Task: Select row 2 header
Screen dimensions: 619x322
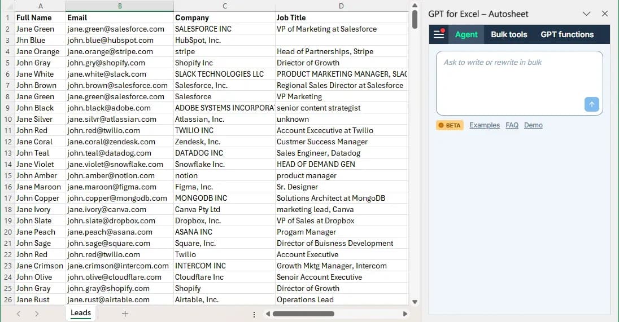Action: [x=7, y=29]
